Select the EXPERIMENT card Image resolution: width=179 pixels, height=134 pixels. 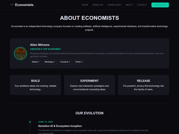click(x=89, y=85)
